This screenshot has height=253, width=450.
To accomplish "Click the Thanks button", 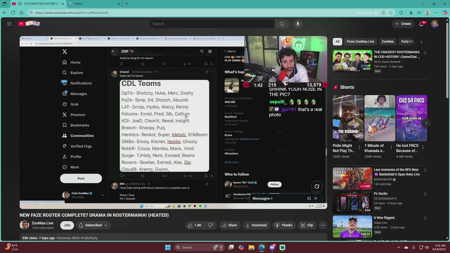I will [283, 225].
